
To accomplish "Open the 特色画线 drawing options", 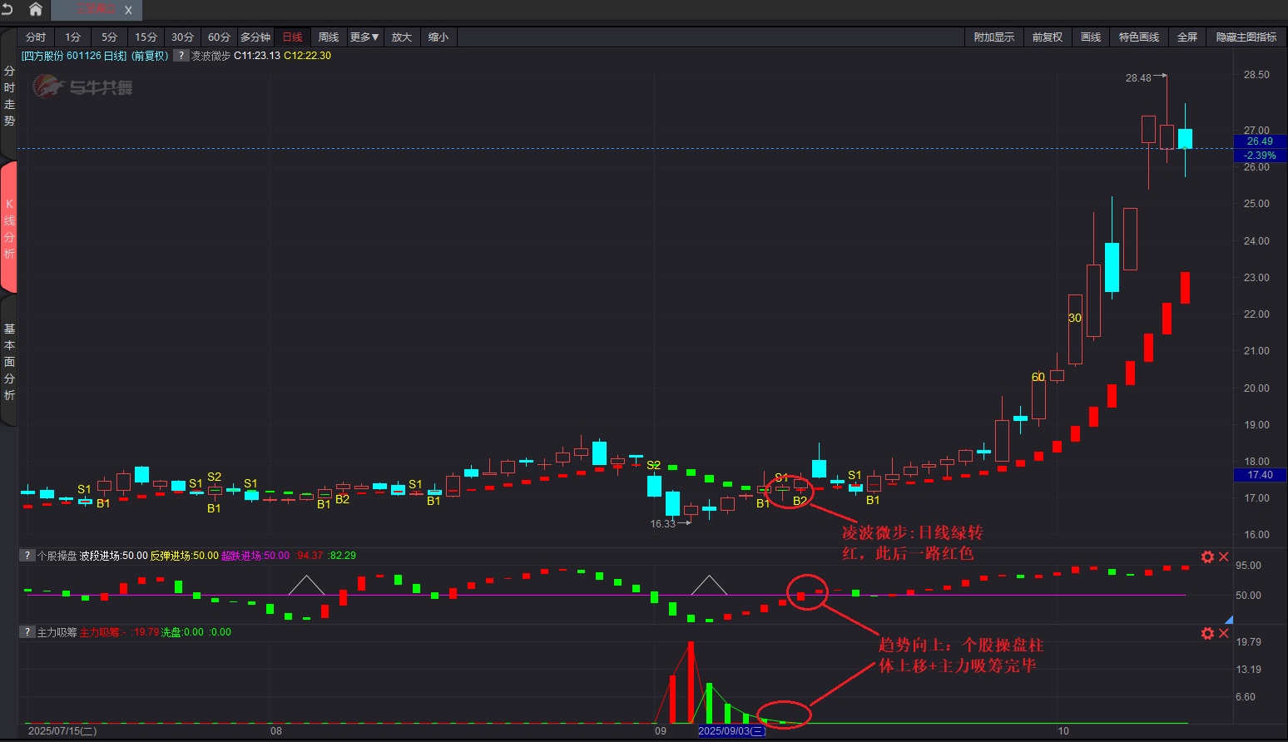I will [1138, 37].
